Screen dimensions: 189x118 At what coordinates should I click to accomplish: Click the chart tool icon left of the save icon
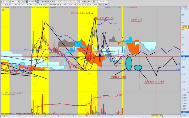[x=91, y=2]
